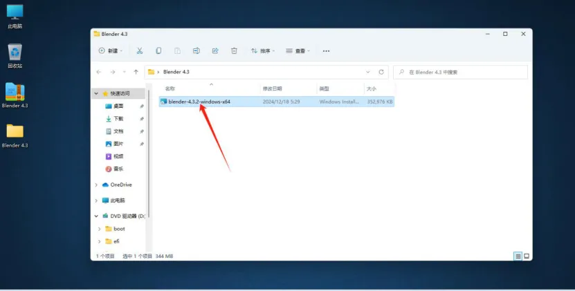Unpin 桌面 with its pin icon
Viewport: 575px width, 291px height.
[142, 106]
